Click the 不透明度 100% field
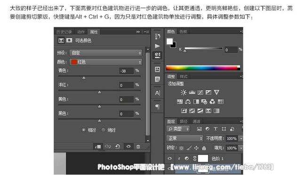This screenshot has width=297, height=175. pos(232,139)
